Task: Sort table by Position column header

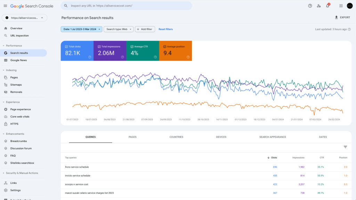Action: pyautogui.click(x=343, y=158)
